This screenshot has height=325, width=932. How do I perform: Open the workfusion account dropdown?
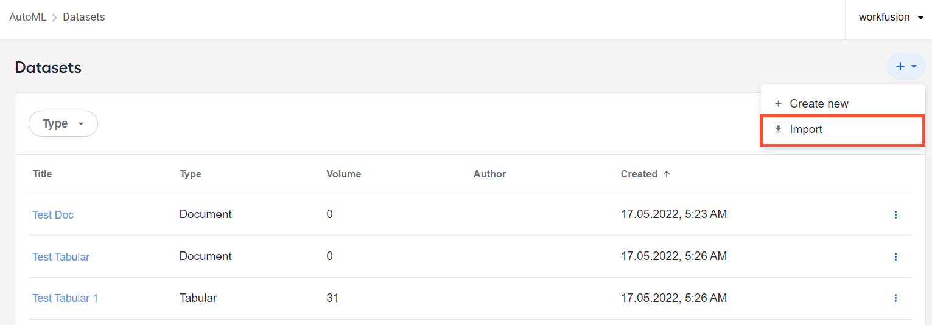click(891, 17)
